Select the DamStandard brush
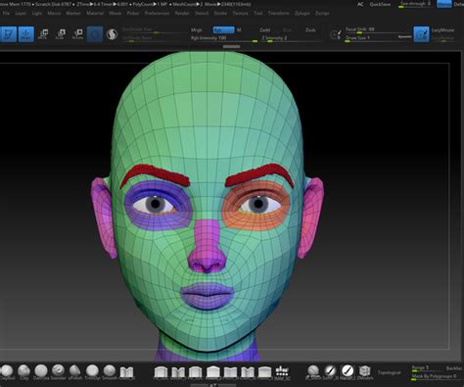This screenshot has height=387, width=464. tap(41, 372)
